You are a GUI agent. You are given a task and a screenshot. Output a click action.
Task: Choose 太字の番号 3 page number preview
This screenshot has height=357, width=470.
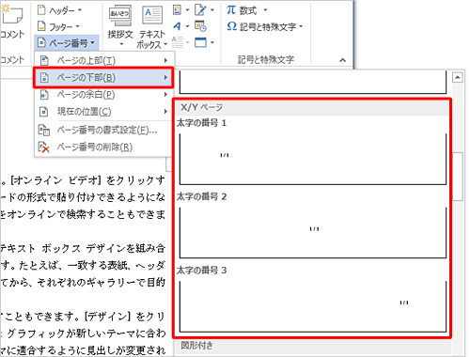pyautogui.click(x=313, y=306)
